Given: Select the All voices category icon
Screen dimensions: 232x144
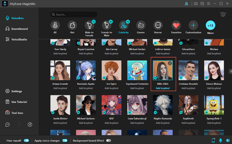Looking at the screenshot, I should coord(55,25).
